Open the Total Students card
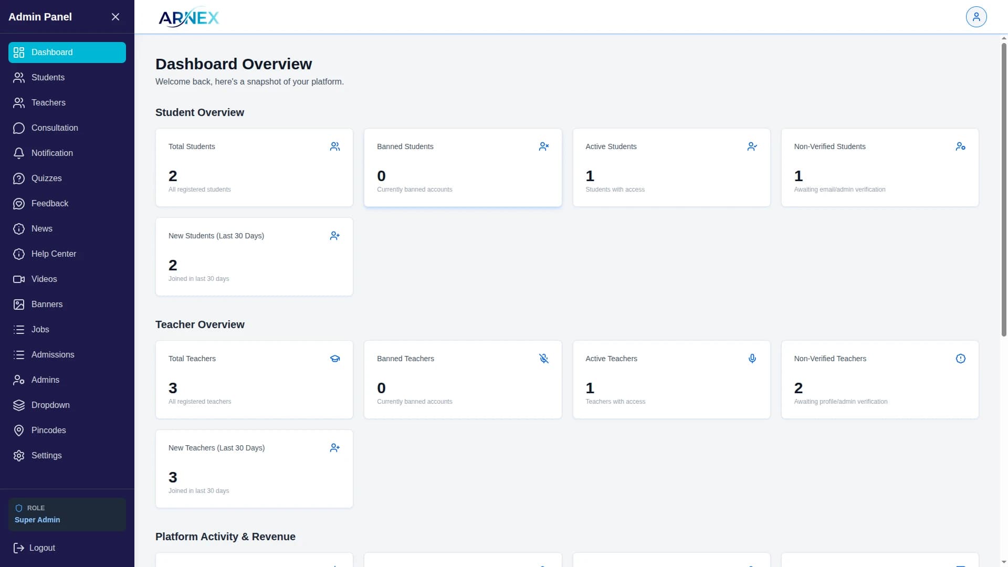1008x567 pixels. 254,168
